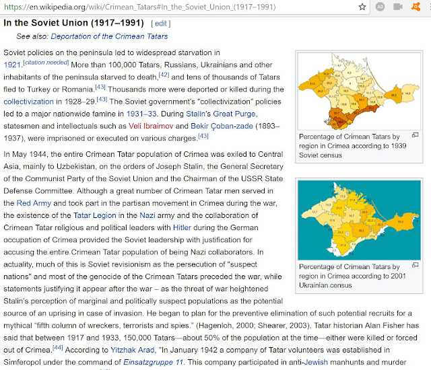Image resolution: width=431 pixels, height=370 pixels.
Task: Open the Jewish article link
Action: (316, 363)
